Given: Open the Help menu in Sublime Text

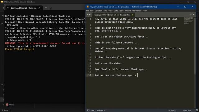Looking at the screenshot, I should (x=145, y=11).
